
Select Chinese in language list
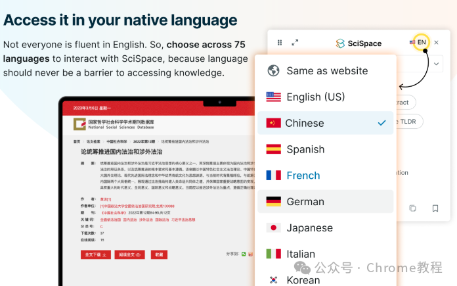click(326, 123)
